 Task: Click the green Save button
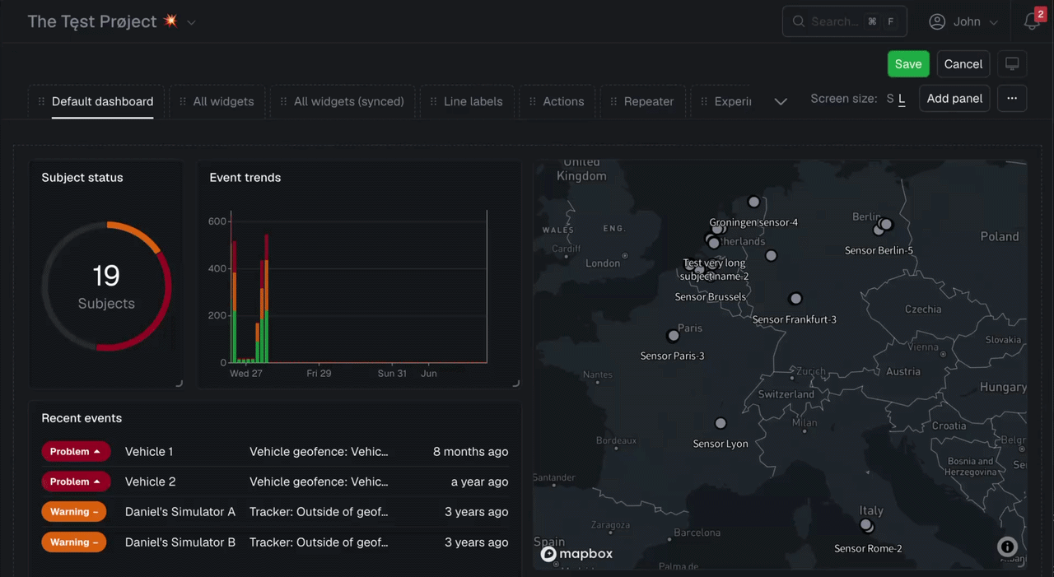pos(908,64)
